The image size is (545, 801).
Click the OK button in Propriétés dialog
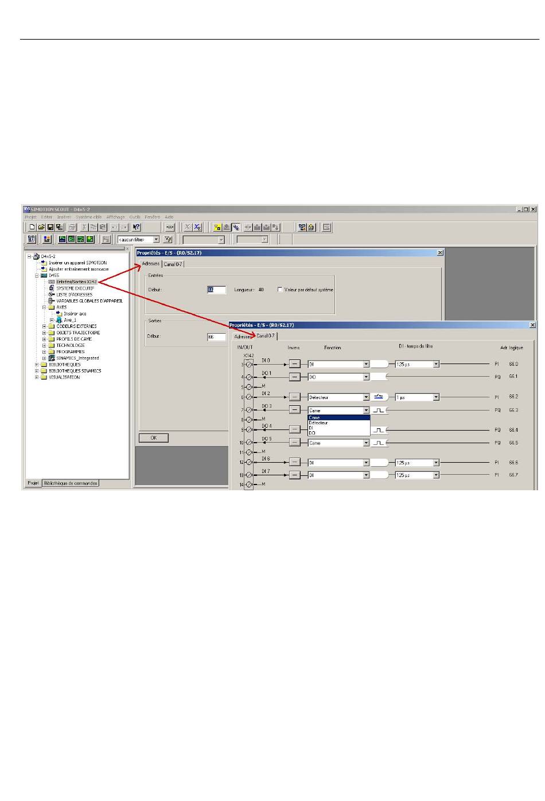click(x=153, y=438)
